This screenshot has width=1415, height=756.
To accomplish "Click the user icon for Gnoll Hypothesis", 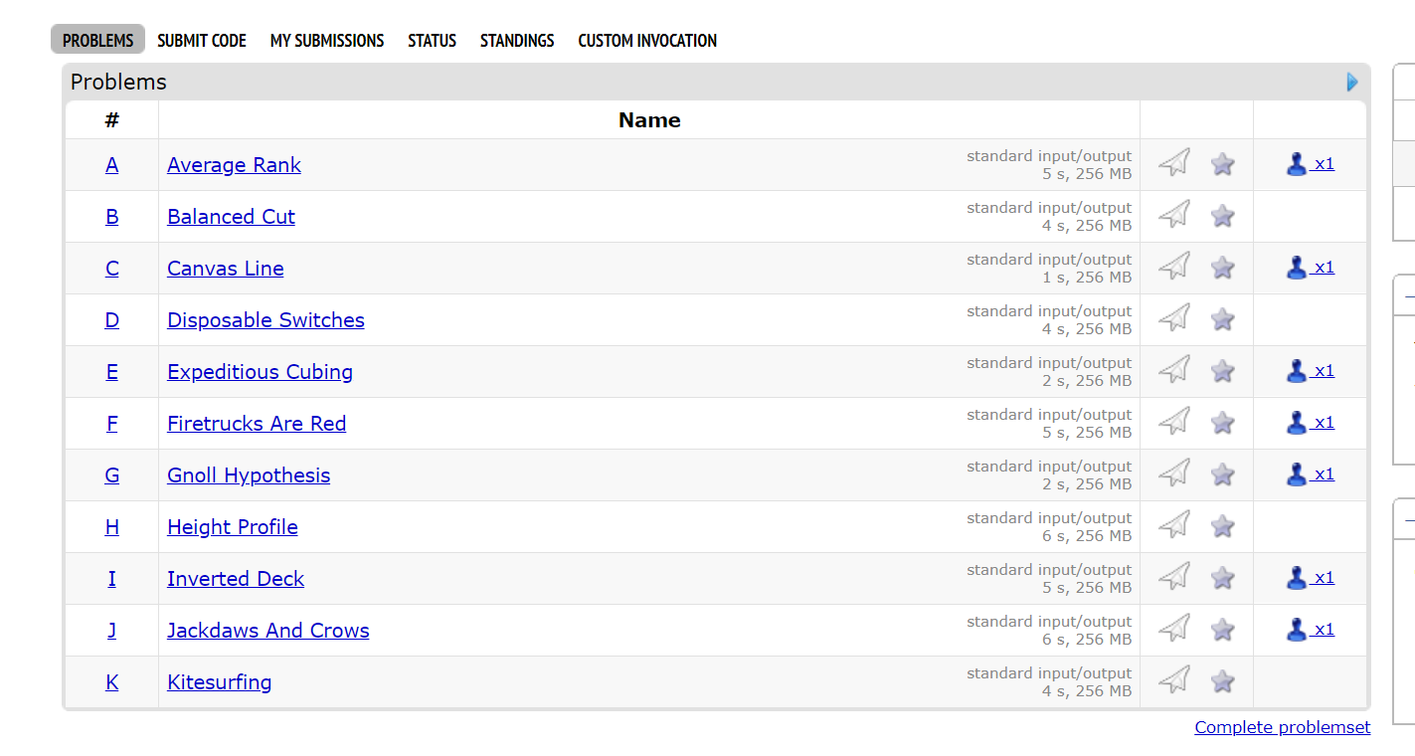I will click(x=1296, y=474).
